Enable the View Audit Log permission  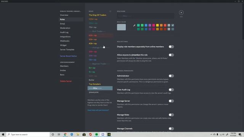click(x=171, y=90)
